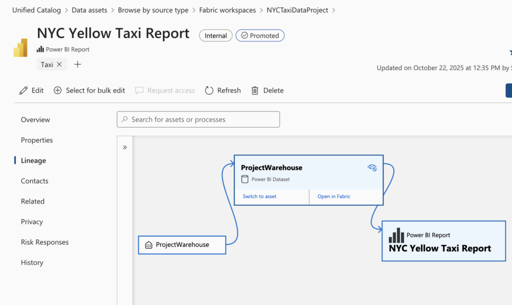Toggle the eye icon on ProjectWarehouse dataset node
This screenshot has width=512, height=305.
click(372, 167)
